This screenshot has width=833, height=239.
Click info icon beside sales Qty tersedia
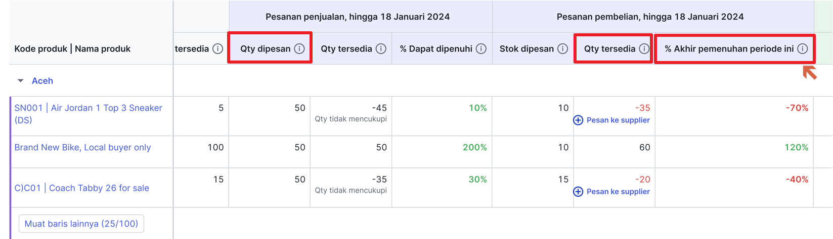pyautogui.click(x=381, y=48)
